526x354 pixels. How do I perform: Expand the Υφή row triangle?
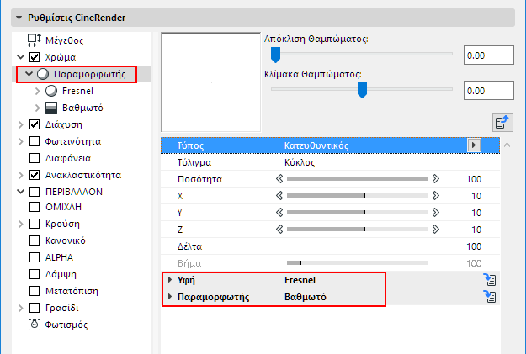170,280
